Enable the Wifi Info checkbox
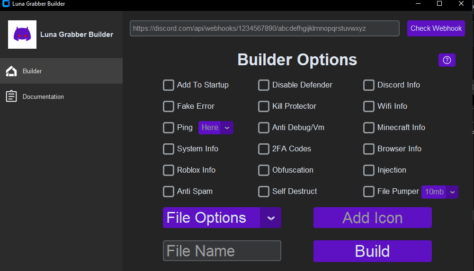The width and height of the screenshot is (474, 271). (x=369, y=106)
